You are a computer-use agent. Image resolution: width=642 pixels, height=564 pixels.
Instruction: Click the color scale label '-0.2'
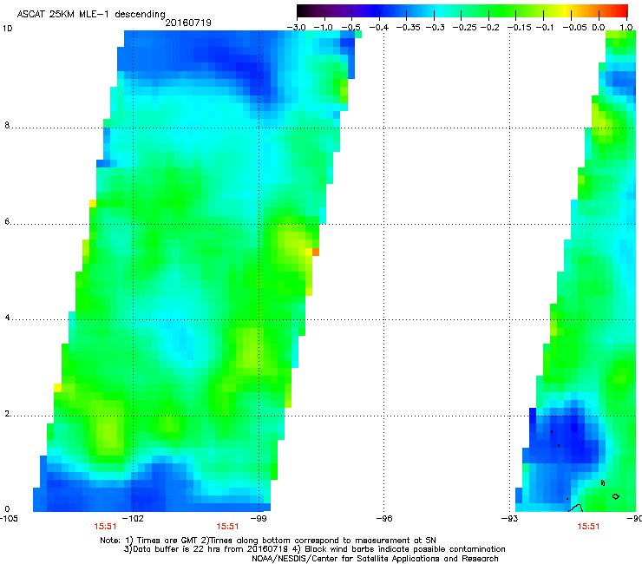489,28
